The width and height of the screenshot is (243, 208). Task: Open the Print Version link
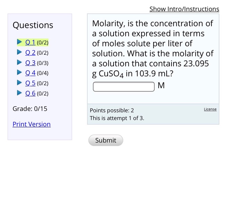coord(32,124)
